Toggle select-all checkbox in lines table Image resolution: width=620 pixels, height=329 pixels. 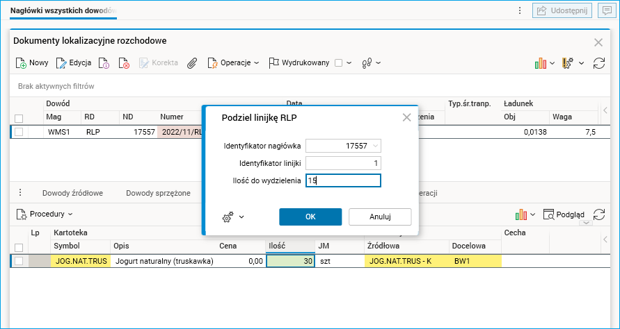[19, 248]
